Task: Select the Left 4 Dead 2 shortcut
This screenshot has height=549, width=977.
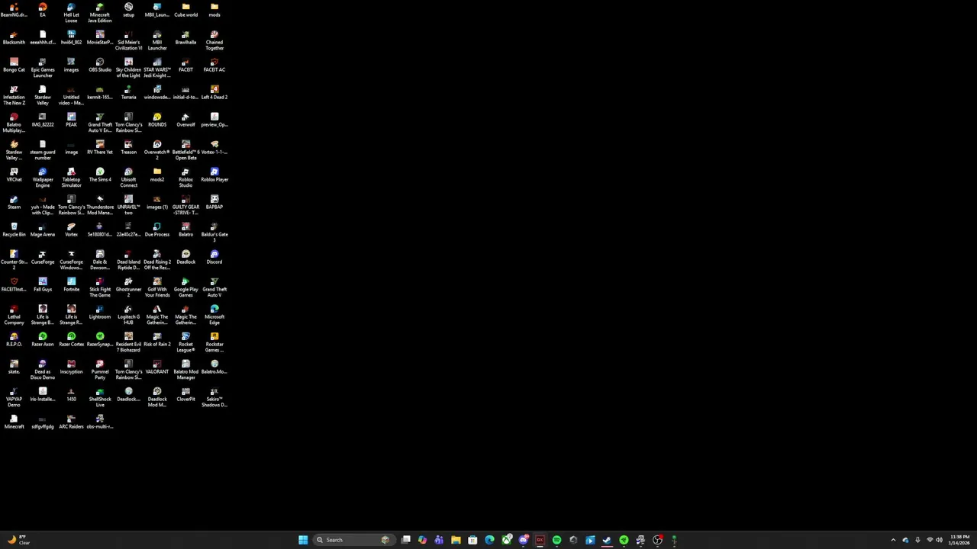Action: [214, 93]
